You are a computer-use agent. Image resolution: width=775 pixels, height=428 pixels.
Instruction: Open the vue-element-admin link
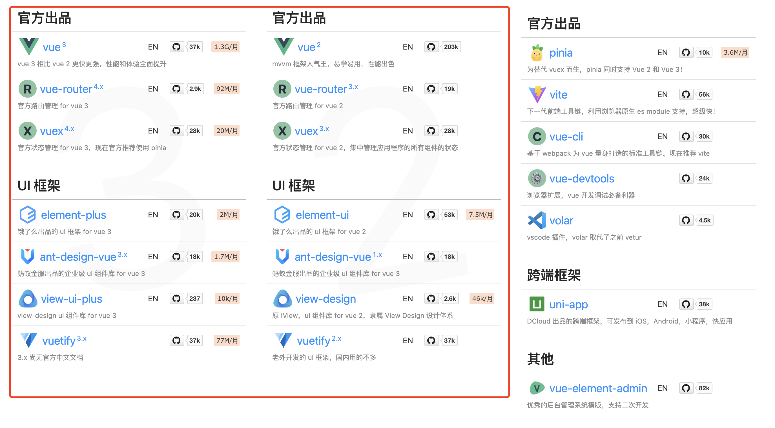point(598,388)
